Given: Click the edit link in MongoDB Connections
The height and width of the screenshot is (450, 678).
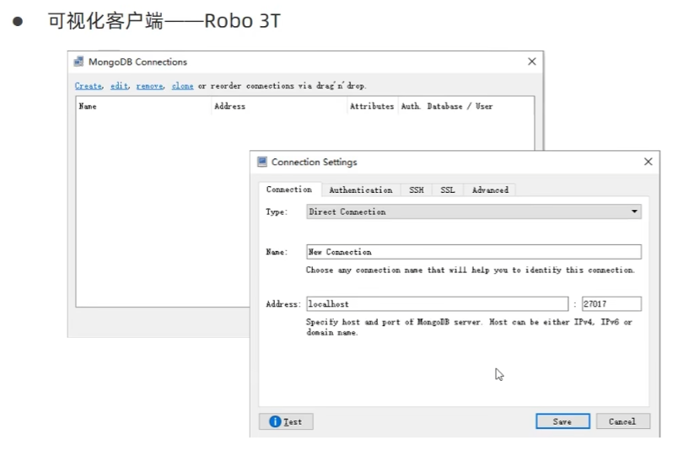Looking at the screenshot, I should [119, 86].
